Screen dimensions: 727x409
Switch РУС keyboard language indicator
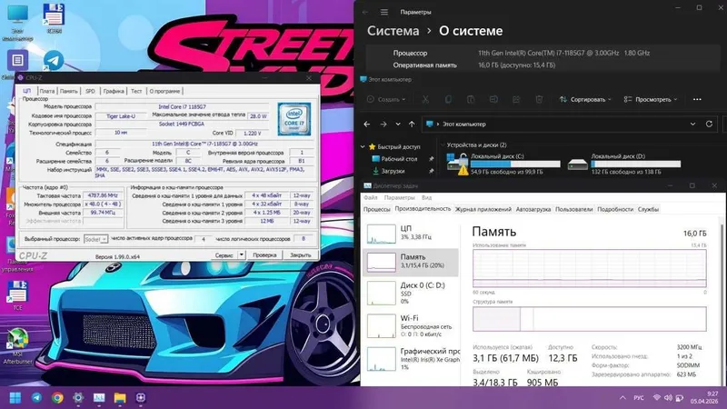(639, 397)
